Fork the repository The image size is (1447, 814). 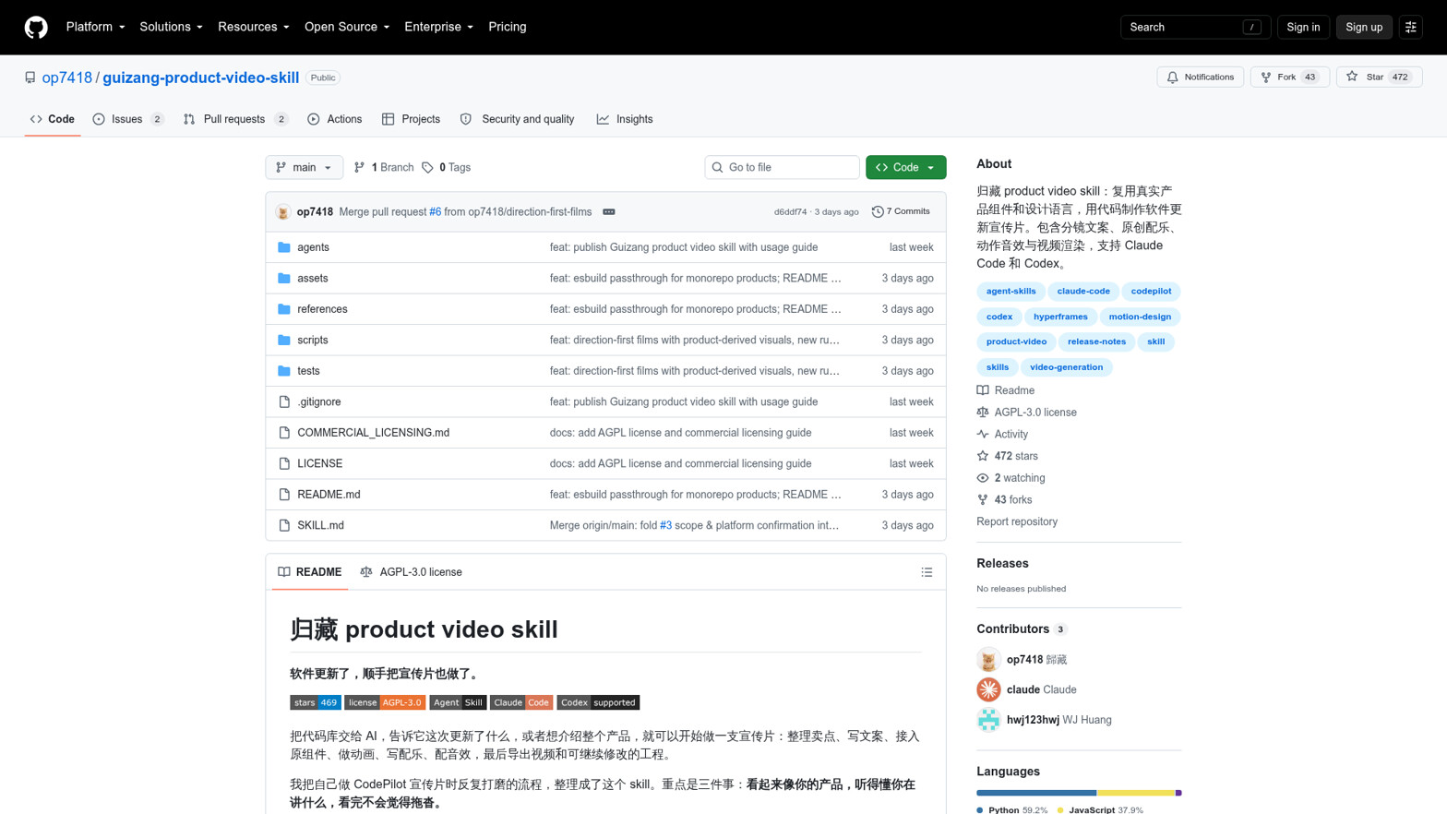point(1289,77)
